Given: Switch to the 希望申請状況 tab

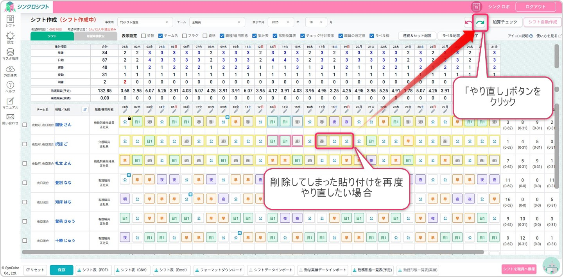Looking at the screenshot, I should [95, 36].
